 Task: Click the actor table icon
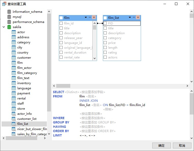point(14,32)
